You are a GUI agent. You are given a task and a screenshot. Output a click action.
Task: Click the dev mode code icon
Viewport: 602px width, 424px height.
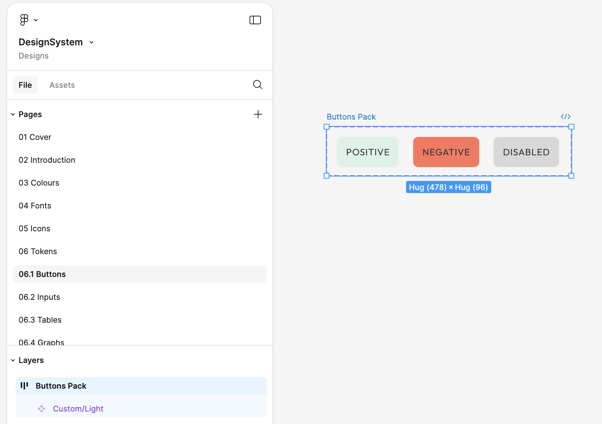[565, 117]
